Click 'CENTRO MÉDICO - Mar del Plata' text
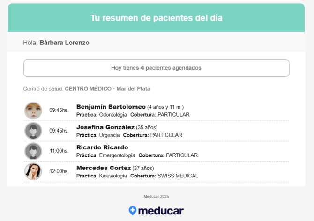The image size is (314, 221). pyautogui.click(x=107, y=88)
